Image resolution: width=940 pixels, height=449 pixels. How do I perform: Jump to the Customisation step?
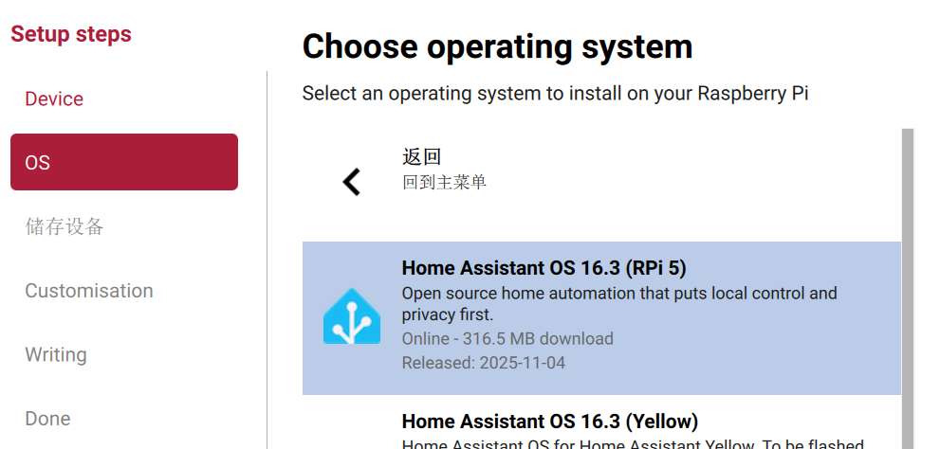89,291
